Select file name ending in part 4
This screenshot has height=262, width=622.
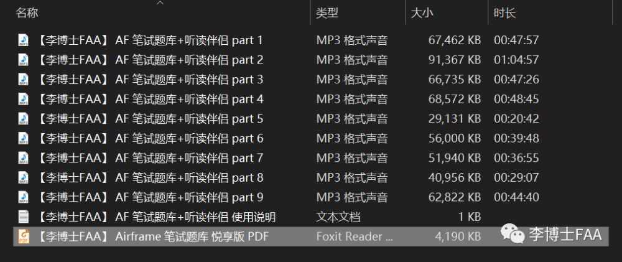(151, 99)
